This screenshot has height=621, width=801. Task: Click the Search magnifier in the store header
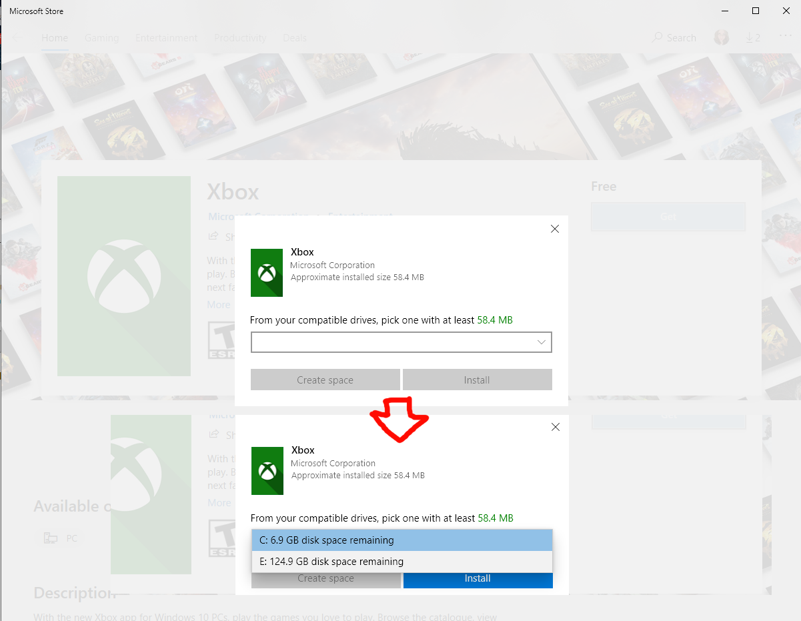658,38
